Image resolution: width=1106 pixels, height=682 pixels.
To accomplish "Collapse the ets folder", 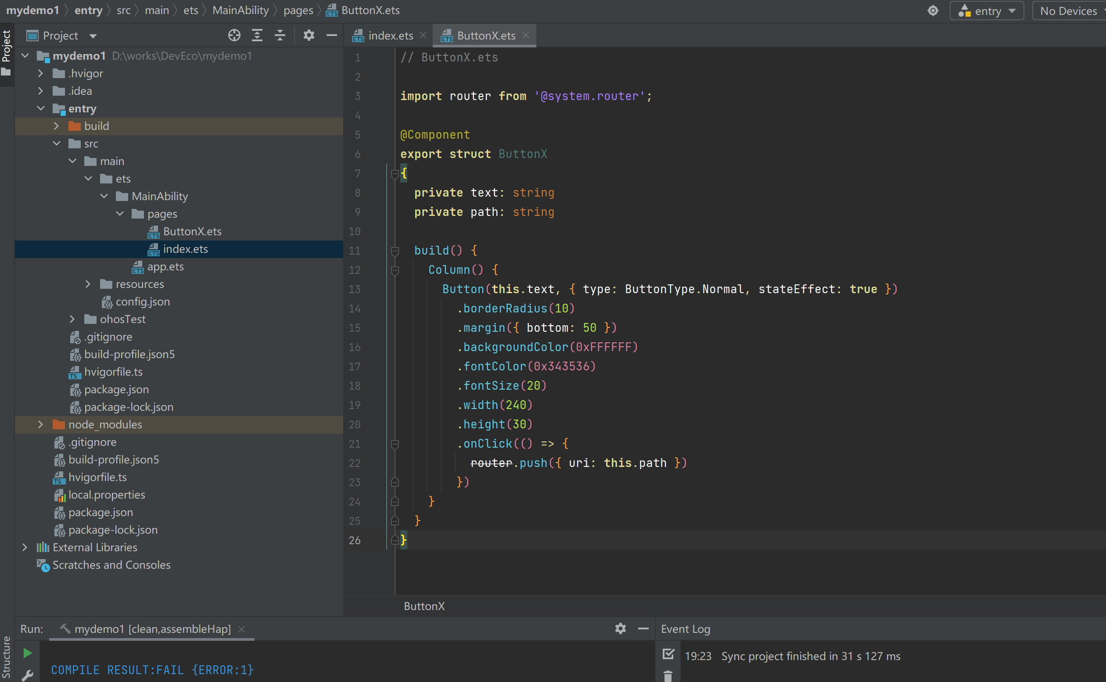I will click(88, 179).
